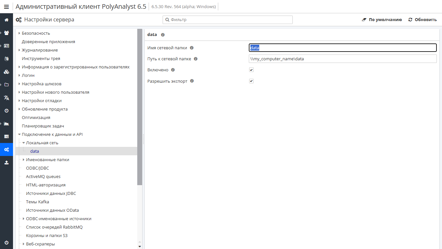442x249 pixels.
Task: Click info icon next to data heading
Action: coord(163,34)
